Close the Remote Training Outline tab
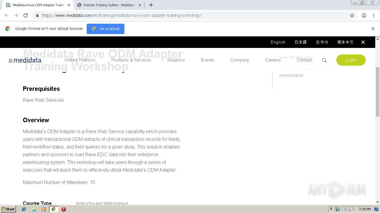The image size is (380, 213). click(140, 5)
